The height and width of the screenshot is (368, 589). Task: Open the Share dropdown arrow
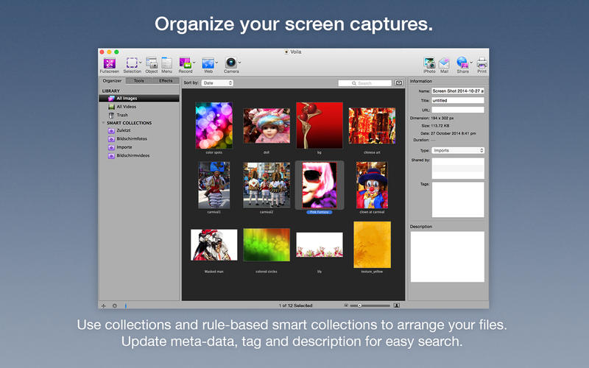pos(471,63)
